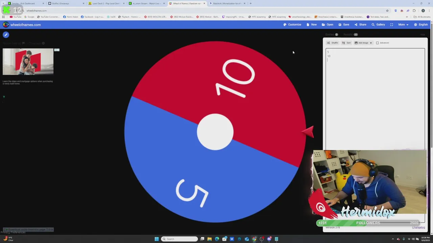
Task: Expand the Add image dropdown arrow
Action: coord(371,43)
